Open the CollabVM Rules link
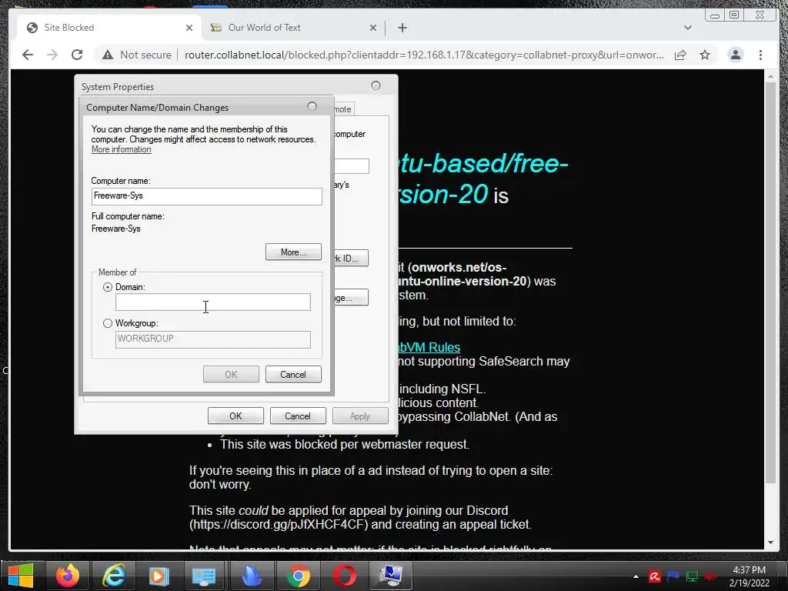Viewport: 788px width, 591px height. point(429,347)
